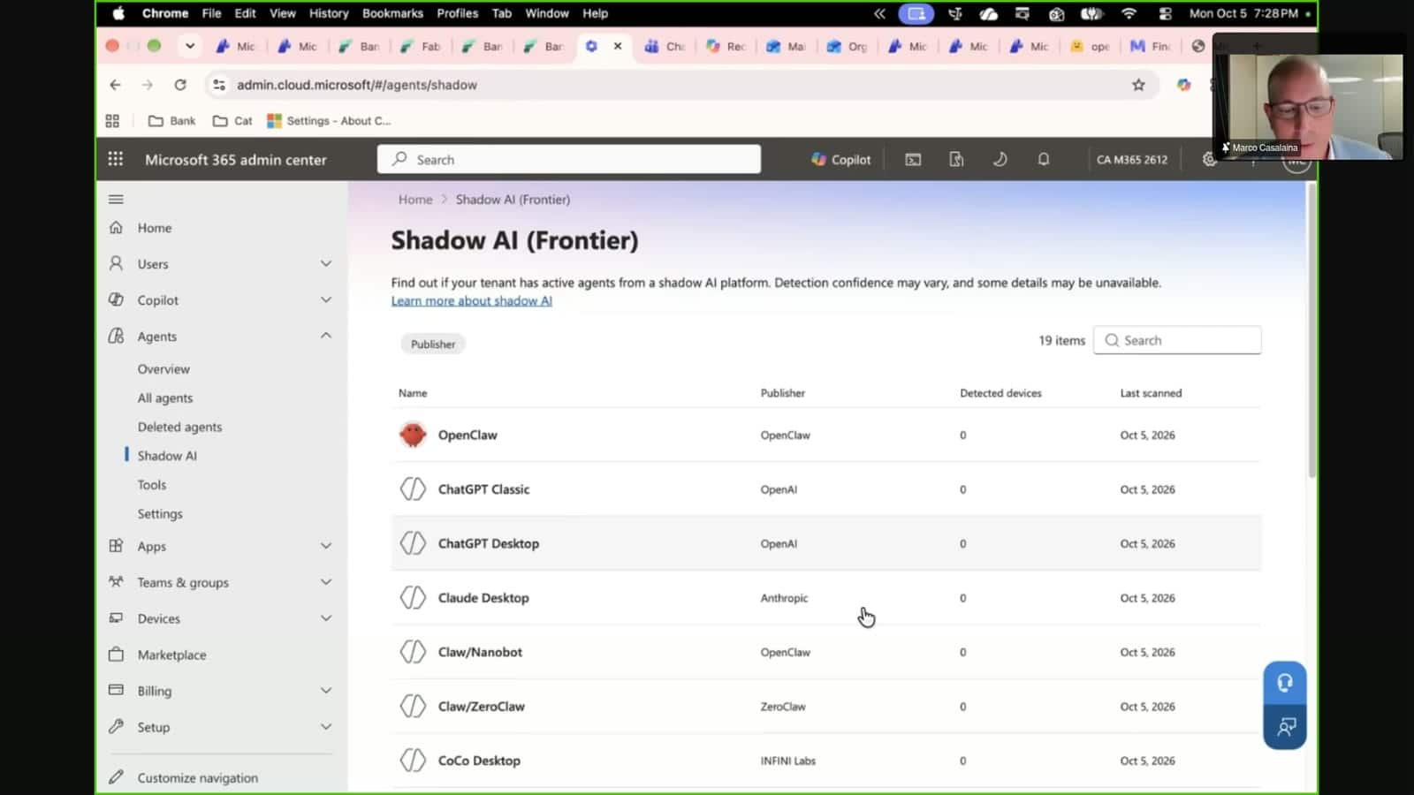Image resolution: width=1414 pixels, height=795 pixels.
Task: Open the Chrome History menu
Action: click(329, 13)
